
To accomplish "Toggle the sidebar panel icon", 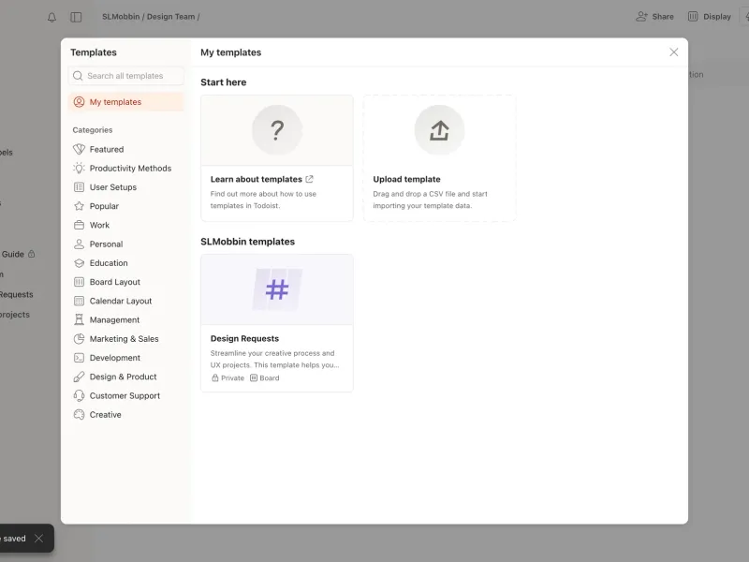I will coord(76,17).
